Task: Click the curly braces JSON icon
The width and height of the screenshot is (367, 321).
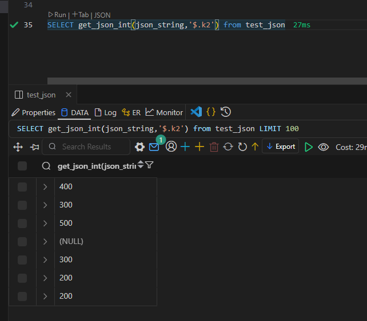Action: [210, 112]
